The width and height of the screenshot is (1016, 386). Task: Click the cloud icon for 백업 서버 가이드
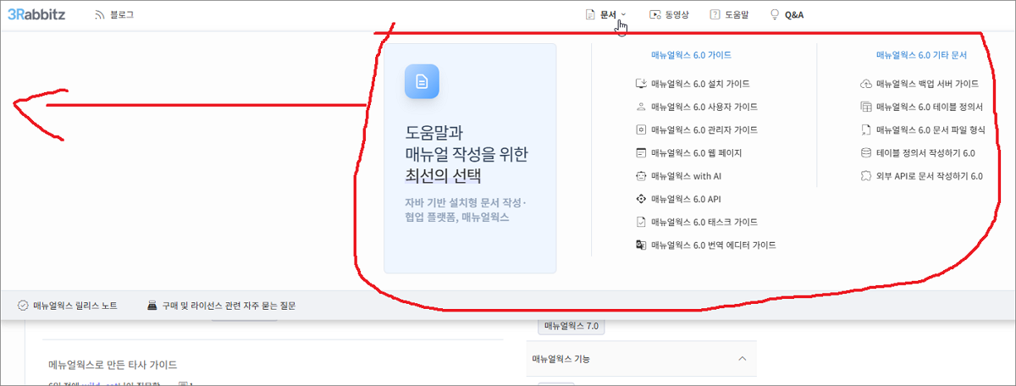click(x=865, y=84)
